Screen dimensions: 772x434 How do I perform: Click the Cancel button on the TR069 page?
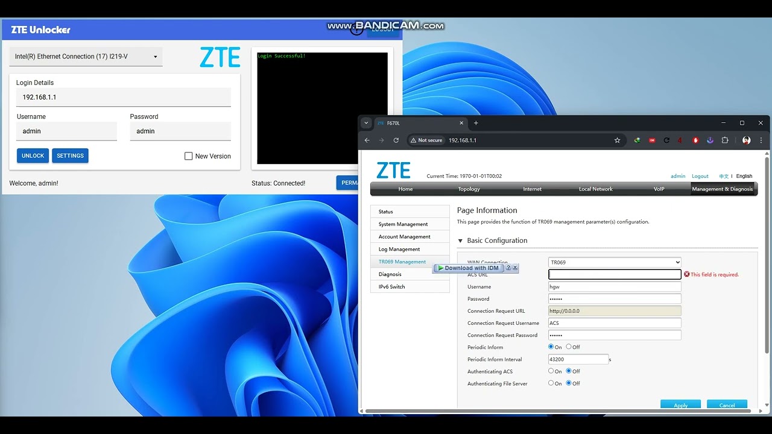click(x=727, y=405)
